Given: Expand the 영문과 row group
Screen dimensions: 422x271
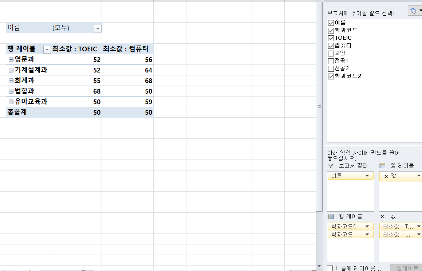Looking at the screenshot, I should click(11, 60).
